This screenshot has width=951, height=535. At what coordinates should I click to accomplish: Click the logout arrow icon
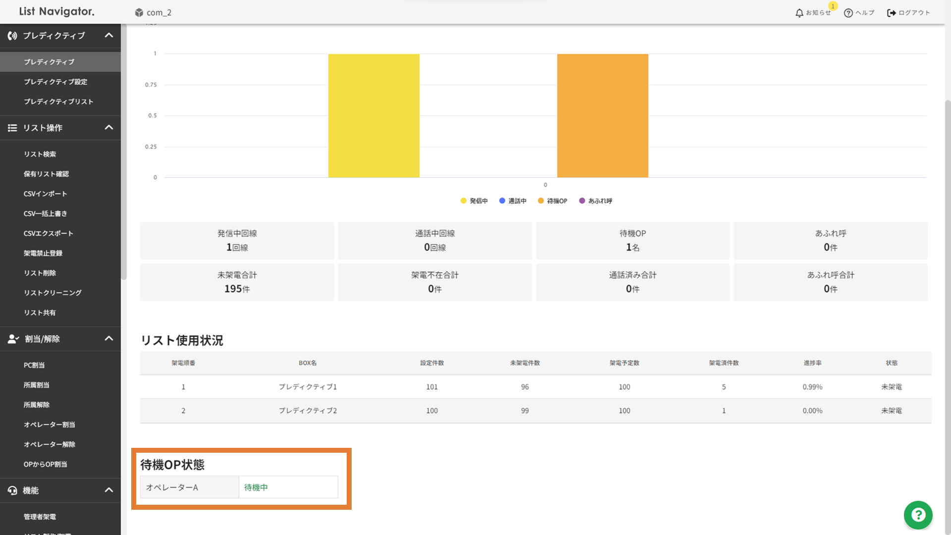(x=891, y=13)
